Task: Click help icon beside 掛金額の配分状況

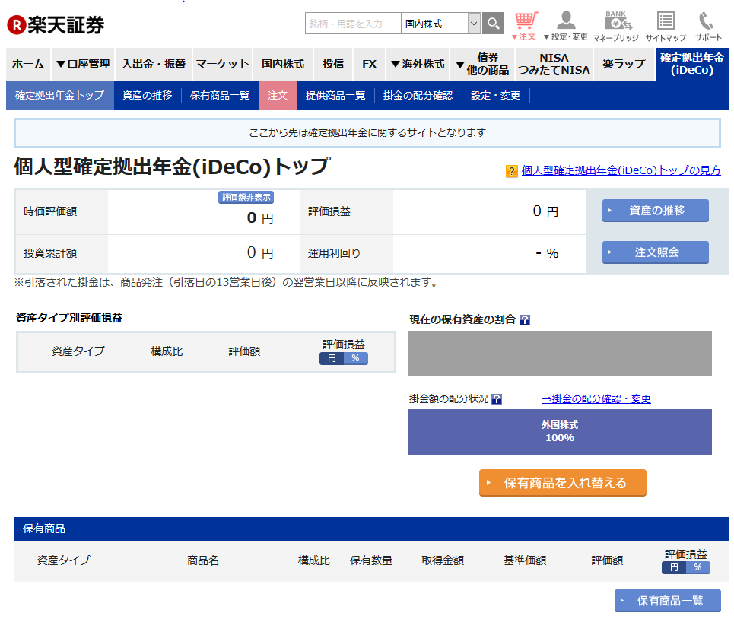Action: [497, 399]
